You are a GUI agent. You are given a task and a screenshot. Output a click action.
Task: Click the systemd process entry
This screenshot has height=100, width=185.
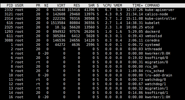pyautogui.click(x=152, y=45)
